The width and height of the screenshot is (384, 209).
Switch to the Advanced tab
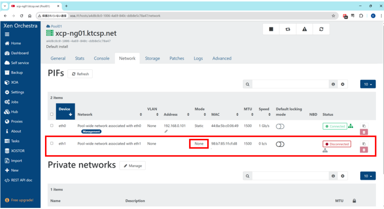222,59
